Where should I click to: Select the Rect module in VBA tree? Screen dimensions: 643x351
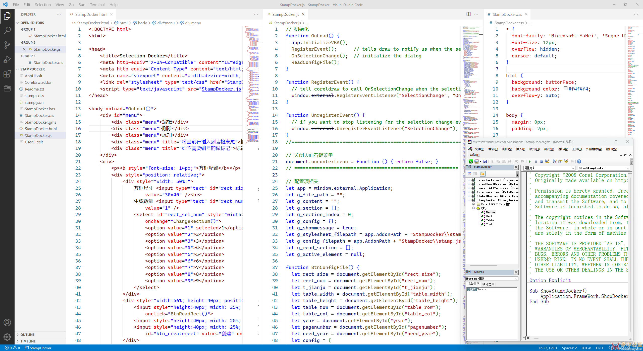489,216
